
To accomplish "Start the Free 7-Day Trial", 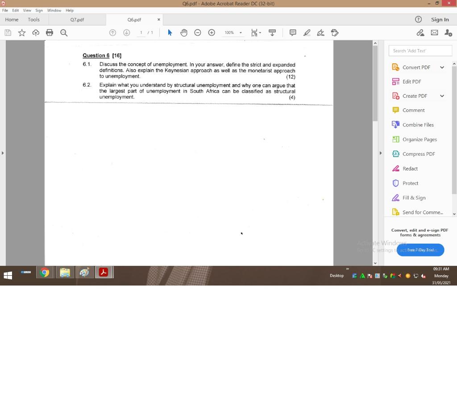I will pos(420,250).
